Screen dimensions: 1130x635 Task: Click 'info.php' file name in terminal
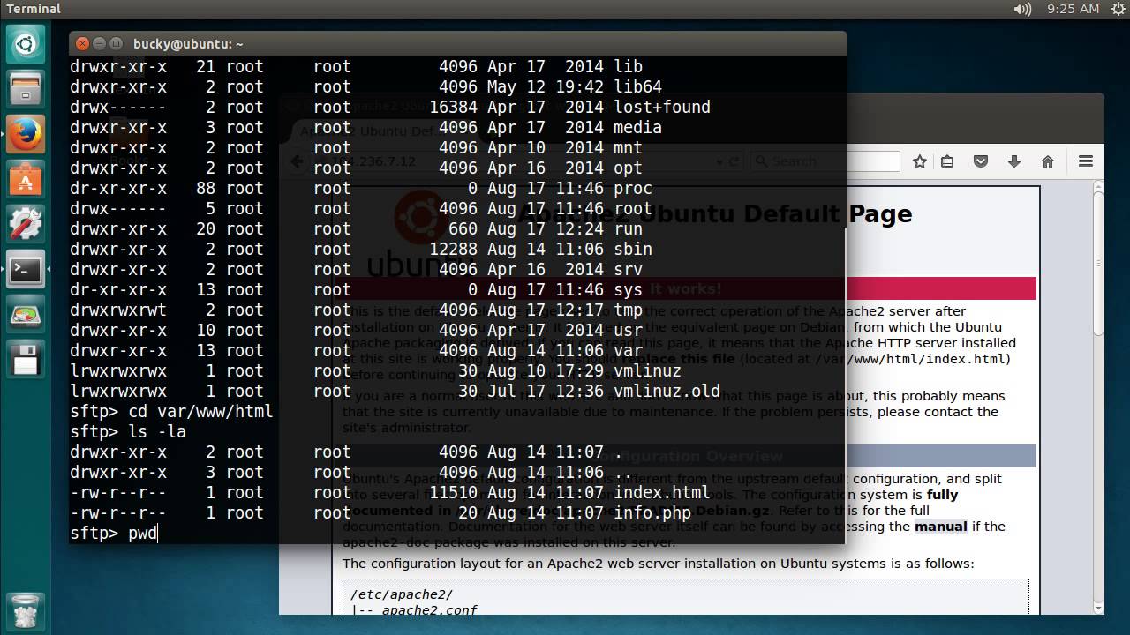(x=652, y=512)
